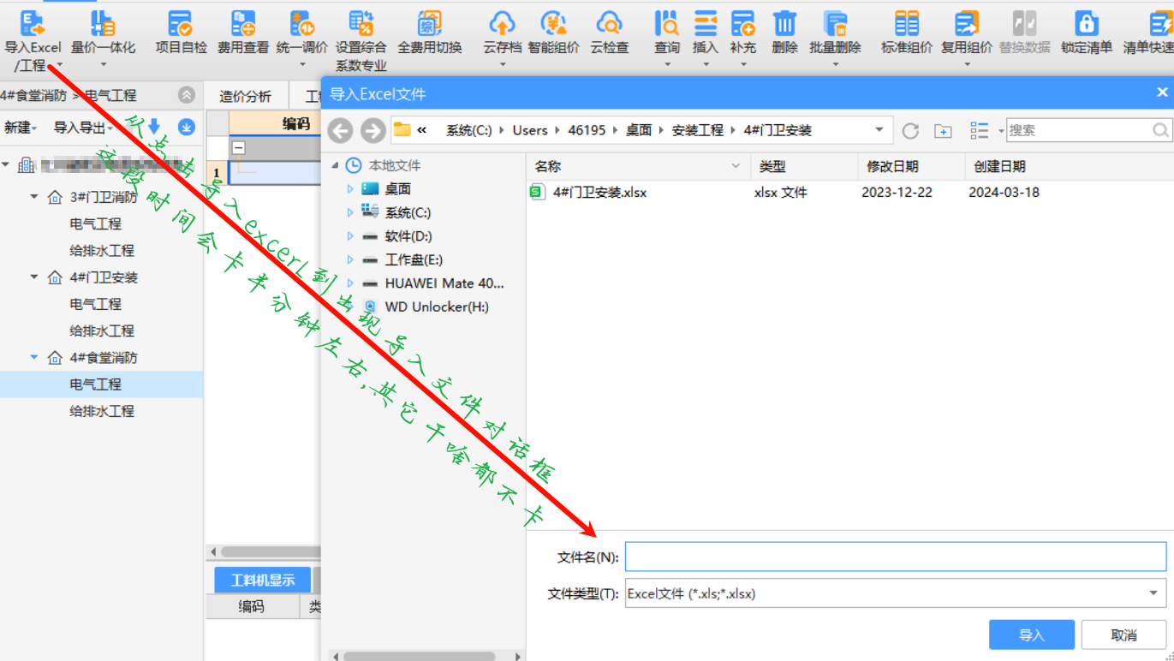The height and width of the screenshot is (661, 1174).
Task: Select 给排水工程 under 4#门卫安装
Action: click(x=102, y=330)
